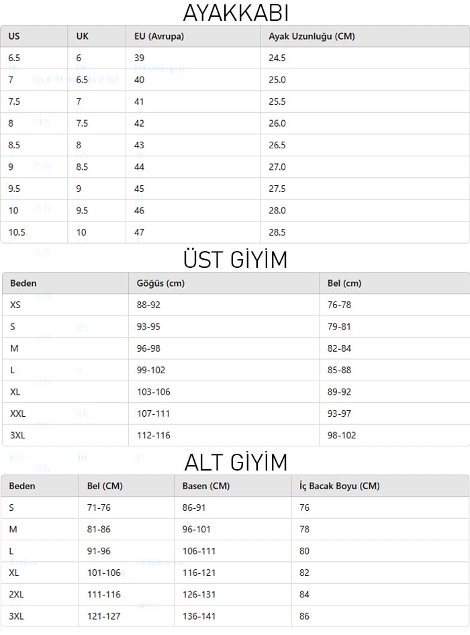
Task: Click the XS size row in ÜST GİYİM
Action: pyautogui.click(x=16, y=305)
